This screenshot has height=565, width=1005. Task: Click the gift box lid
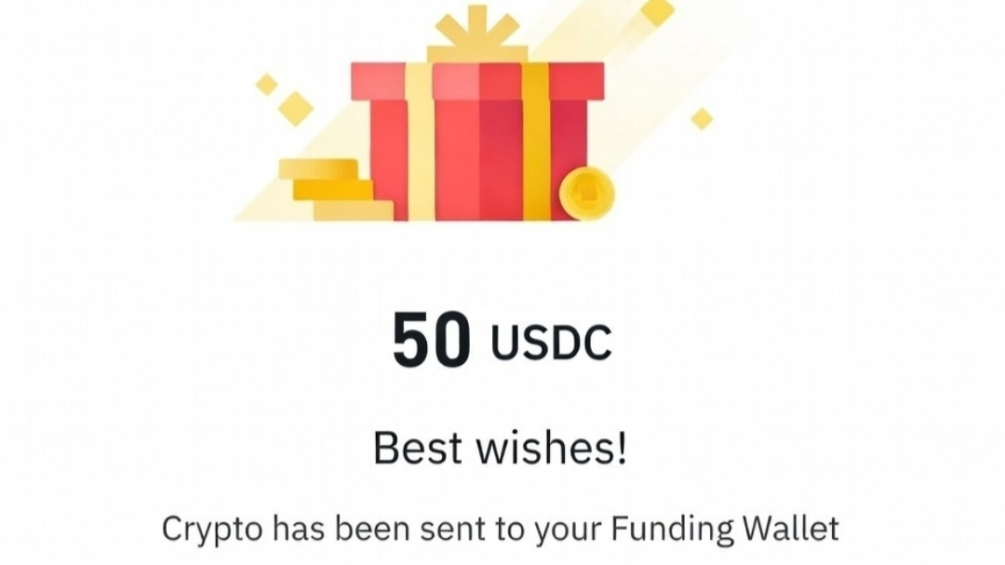tap(477, 81)
